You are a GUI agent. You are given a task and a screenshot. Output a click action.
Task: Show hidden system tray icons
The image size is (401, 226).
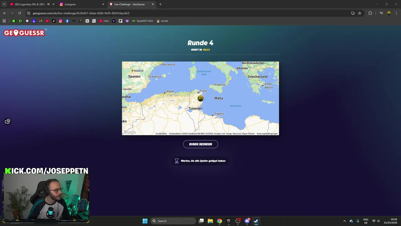(344, 221)
